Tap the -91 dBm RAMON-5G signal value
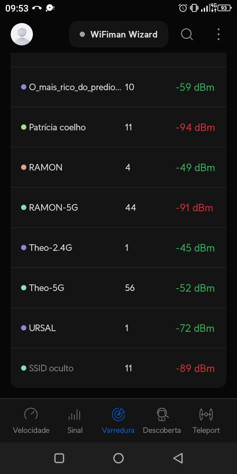The image size is (237, 474). point(194,208)
